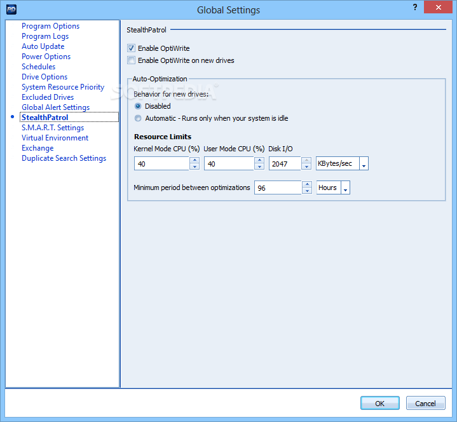The width and height of the screenshot is (457, 422).
Task: Click Disk I/O value field
Action: click(285, 163)
